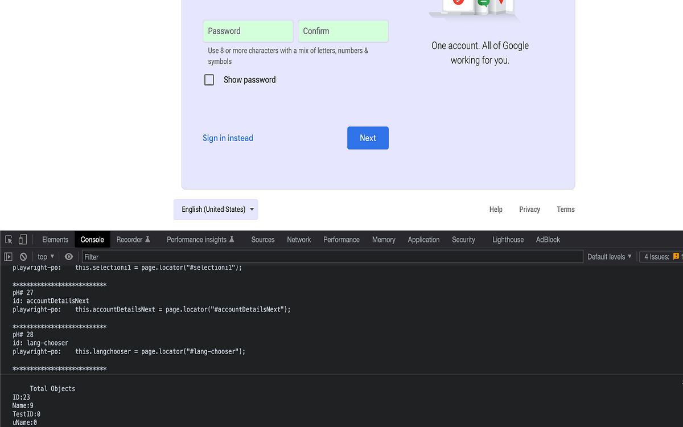Expand the top execution context dropdown

[x=45, y=256]
